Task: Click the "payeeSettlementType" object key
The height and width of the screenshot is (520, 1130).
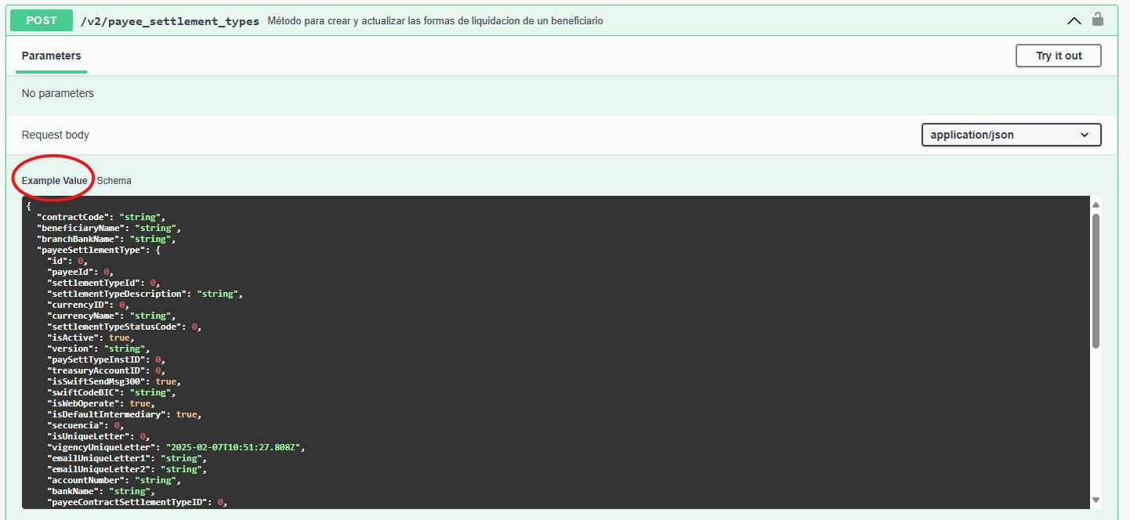Action: [90, 250]
